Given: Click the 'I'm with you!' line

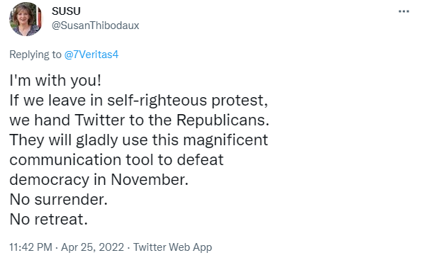Looking at the screenshot, I should (x=55, y=80).
